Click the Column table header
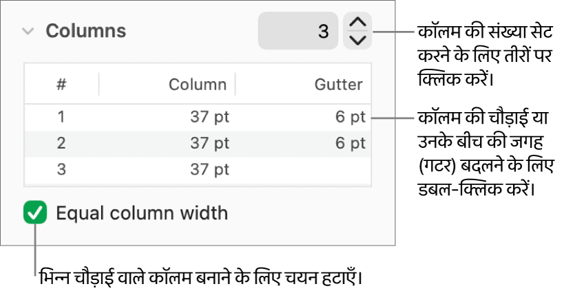This screenshot has height=293, width=564. pyautogui.click(x=197, y=85)
